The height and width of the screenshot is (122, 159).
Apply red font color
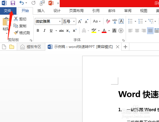click(x=104, y=31)
